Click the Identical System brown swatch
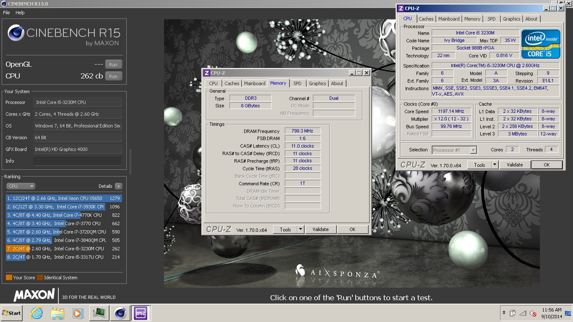Viewport: 573px width, 322px height. click(x=40, y=278)
